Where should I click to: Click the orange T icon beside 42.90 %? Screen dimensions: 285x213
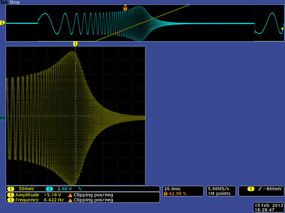(166, 193)
